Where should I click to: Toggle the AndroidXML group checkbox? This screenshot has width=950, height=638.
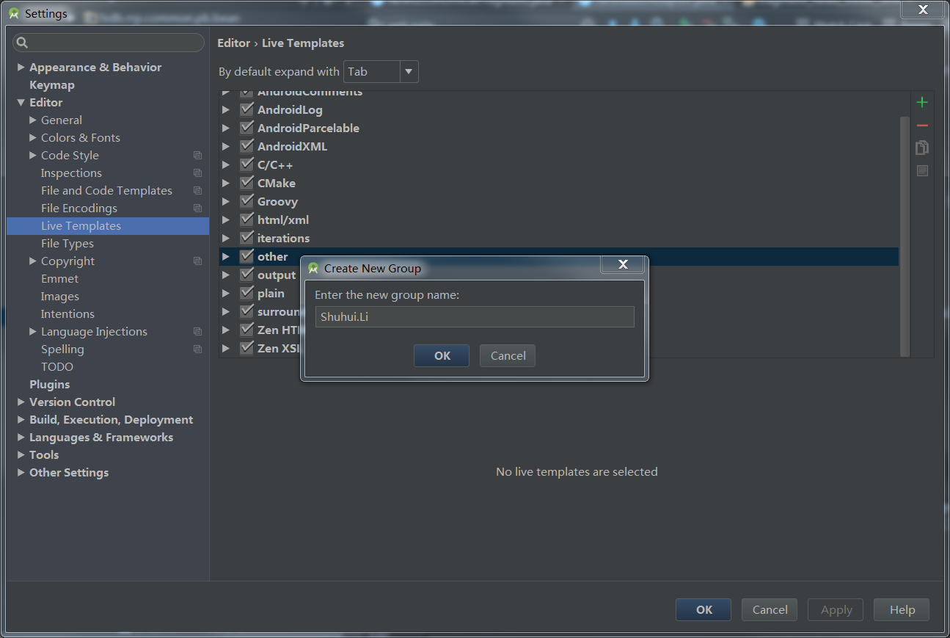(x=246, y=146)
